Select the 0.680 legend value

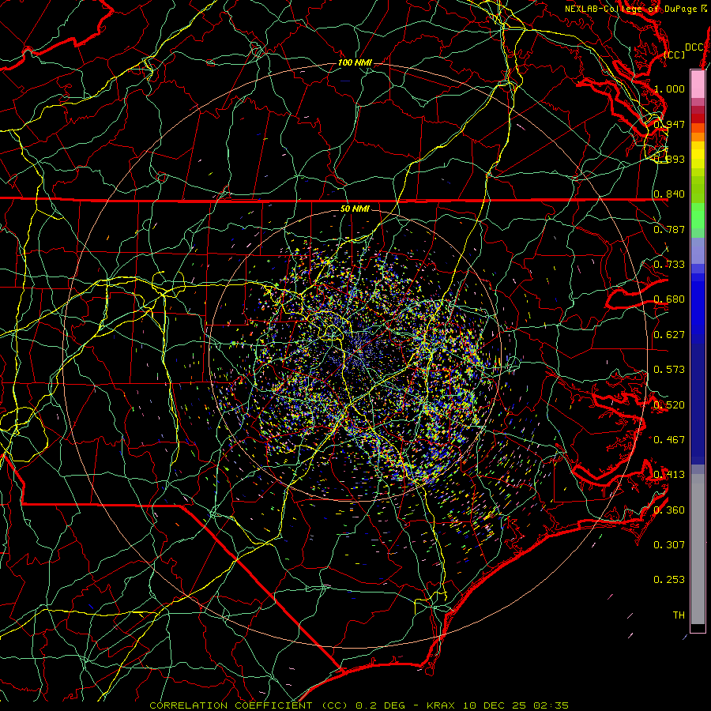coord(669,299)
